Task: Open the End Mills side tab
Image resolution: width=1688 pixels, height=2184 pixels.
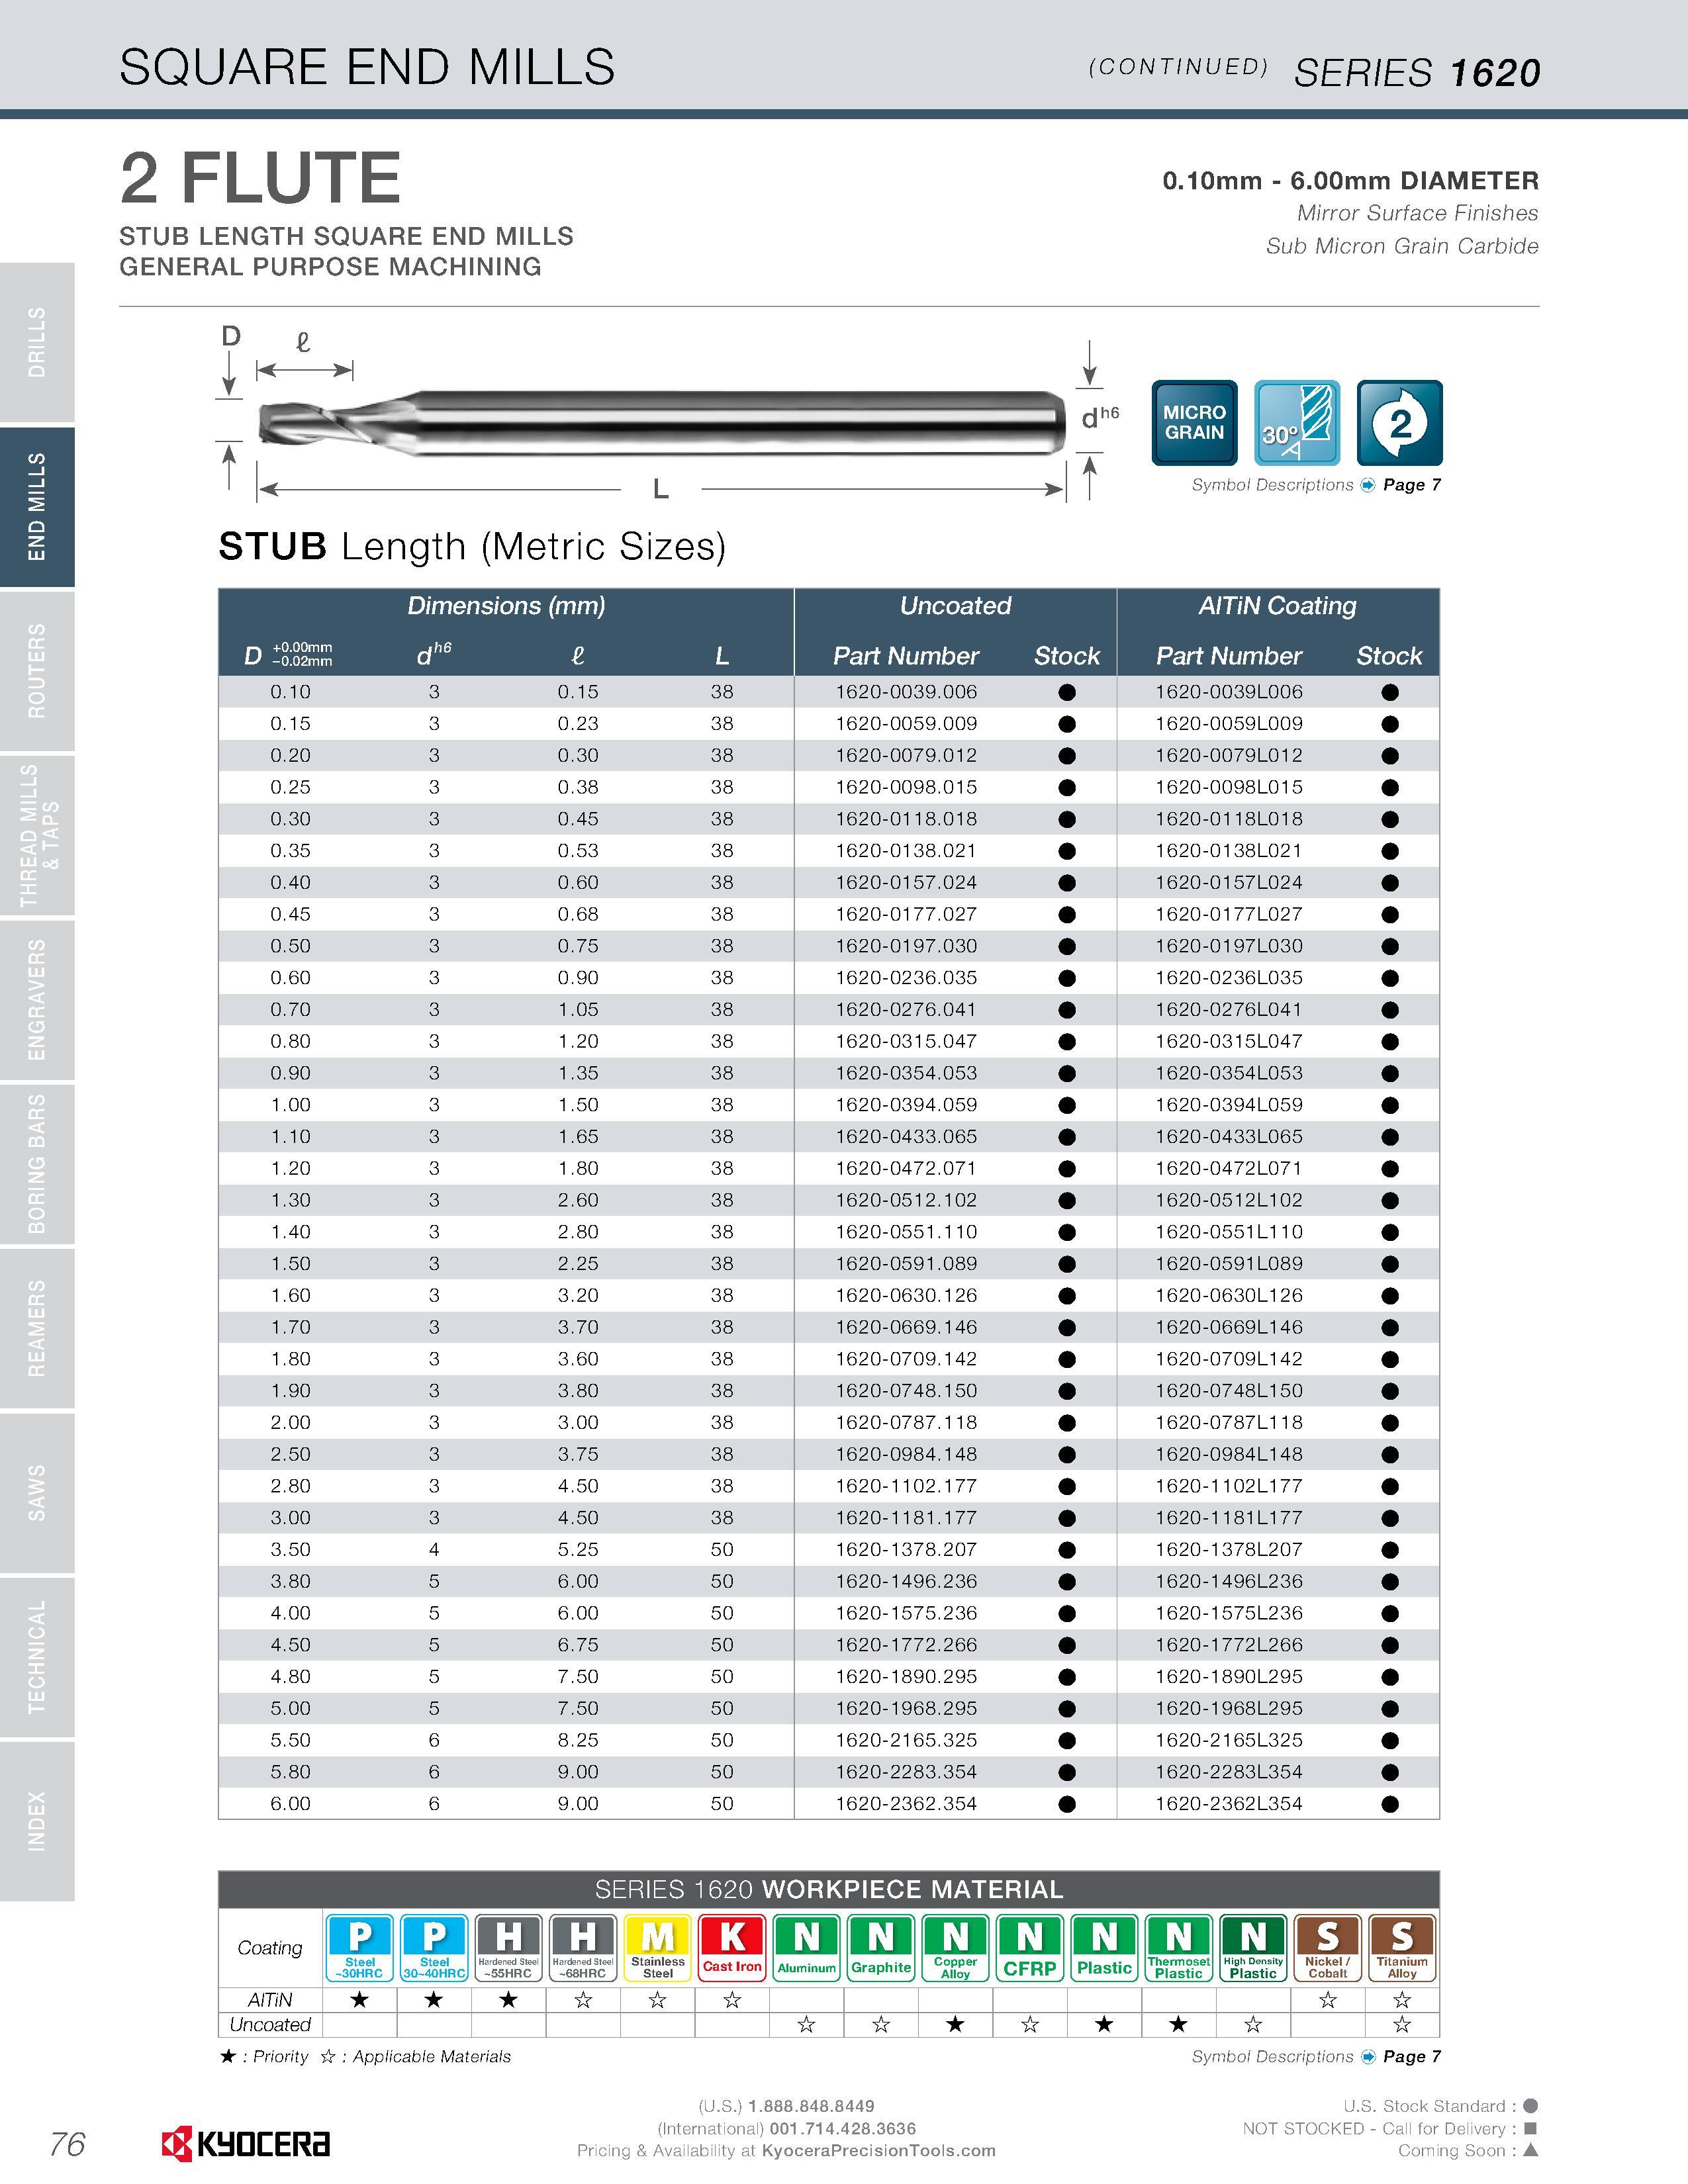Action: coord(37,506)
